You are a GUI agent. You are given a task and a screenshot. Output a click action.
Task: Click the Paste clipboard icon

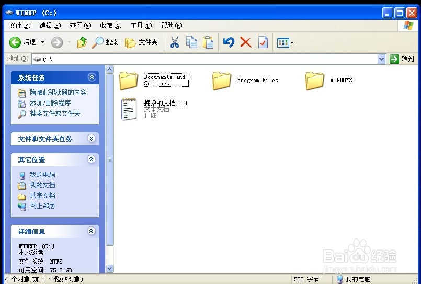pos(208,42)
